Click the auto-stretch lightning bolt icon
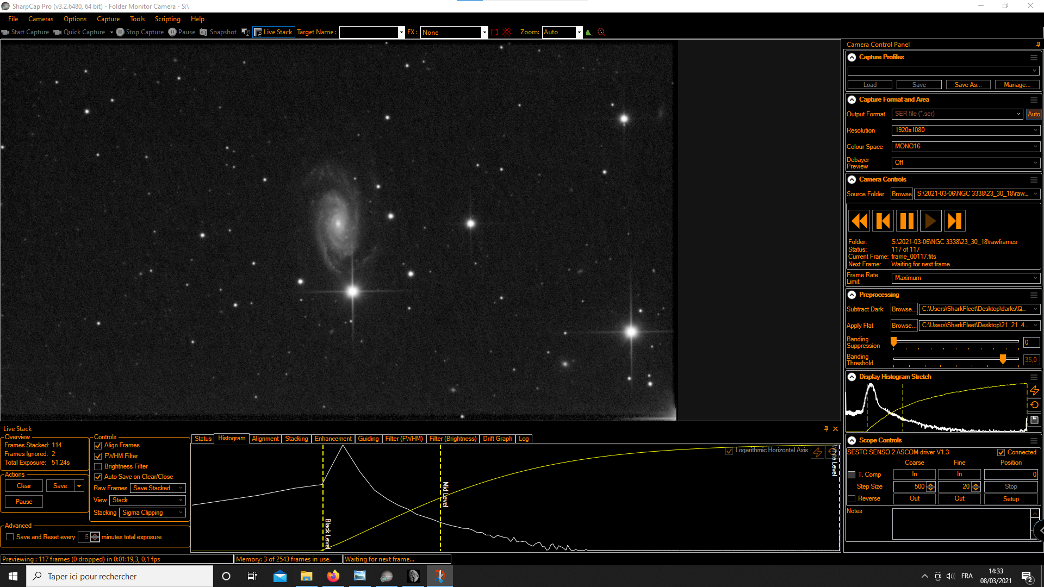 pos(1034,390)
